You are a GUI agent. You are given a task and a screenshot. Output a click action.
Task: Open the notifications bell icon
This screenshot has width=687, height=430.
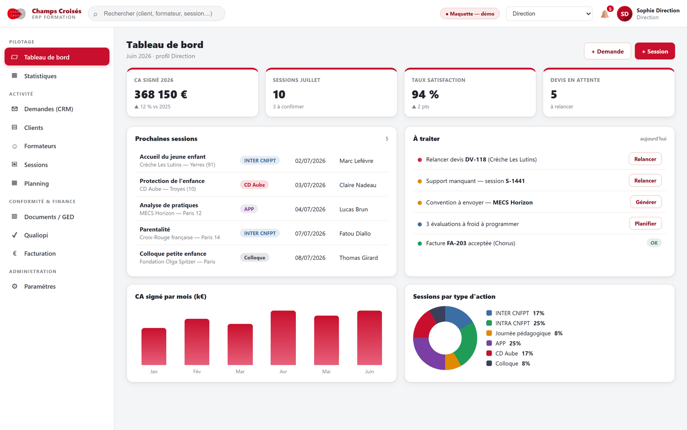[x=605, y=14]
